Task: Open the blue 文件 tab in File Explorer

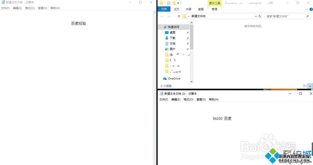Action: 164,9
